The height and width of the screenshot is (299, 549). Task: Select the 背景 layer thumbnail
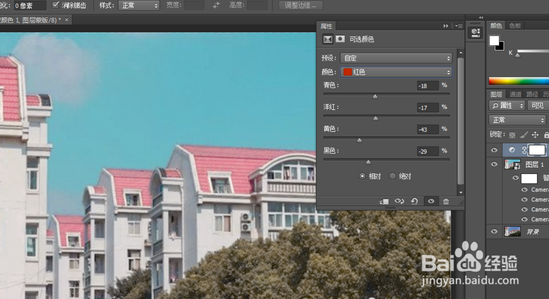(512, 231)
